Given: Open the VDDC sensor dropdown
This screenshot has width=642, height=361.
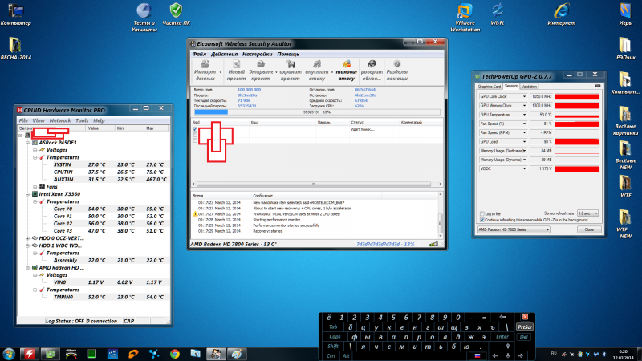Looking at the screenshot, I should pos(524,168).
